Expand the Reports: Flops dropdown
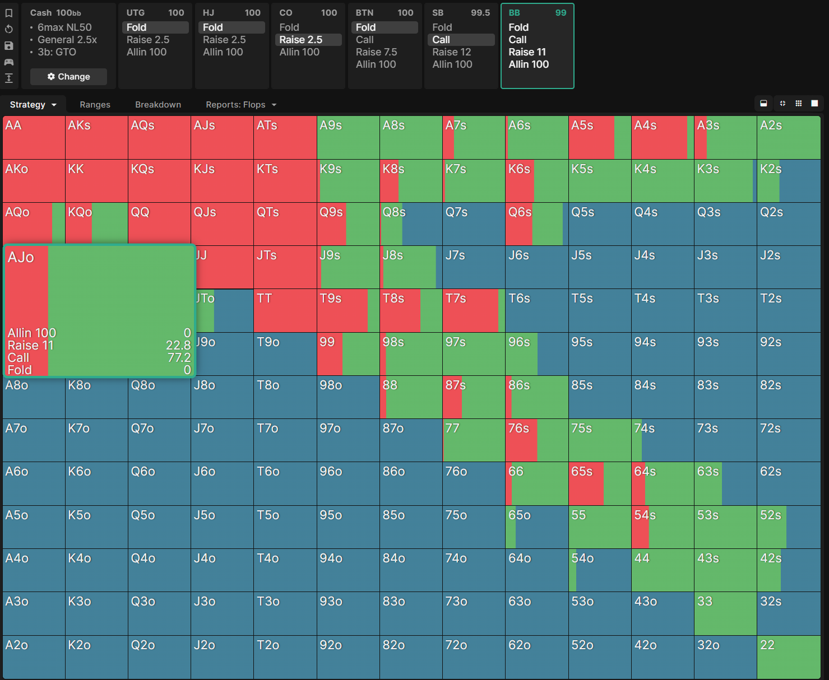 (x=241, y=105)
